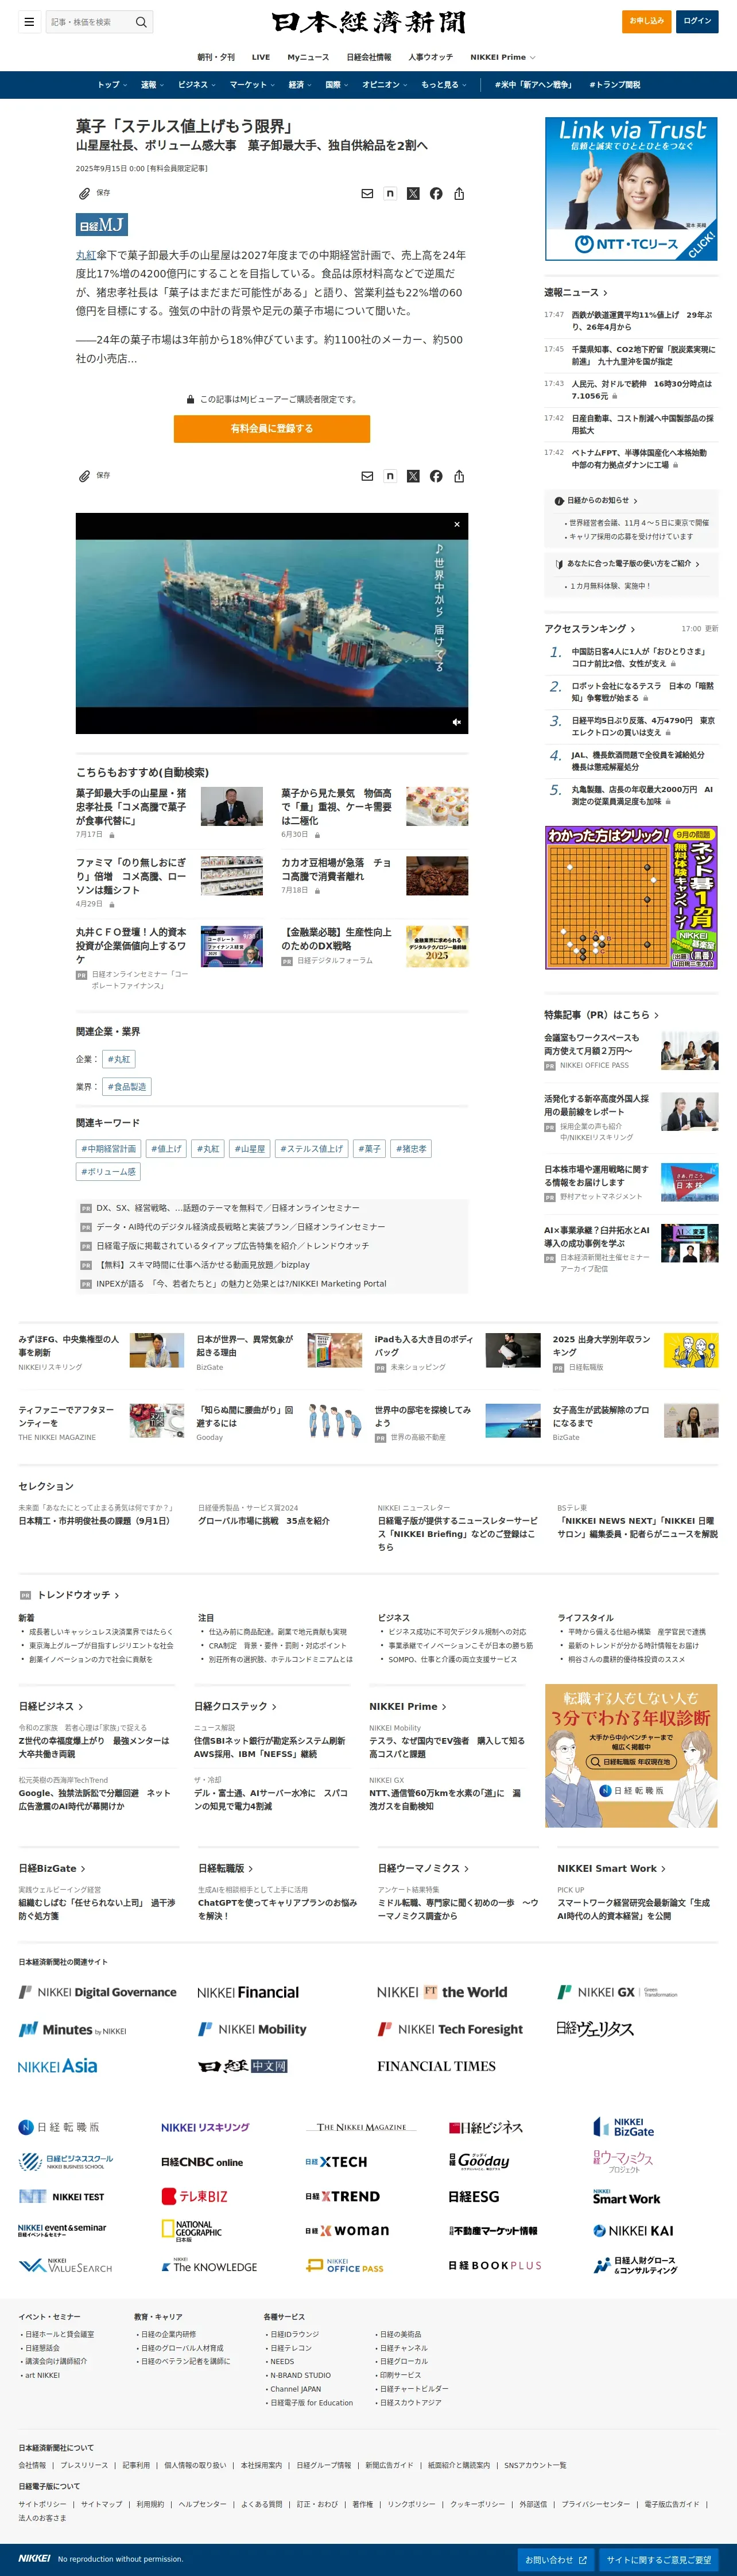
Task: Open 日経会社情報 in the top menu
Action: click(x=369, y=57)
